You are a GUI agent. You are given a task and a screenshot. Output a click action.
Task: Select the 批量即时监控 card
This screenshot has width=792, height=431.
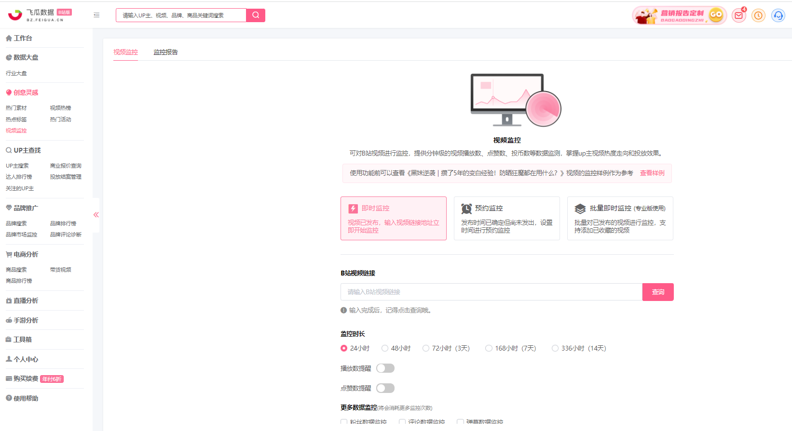(x=620, y=218)
